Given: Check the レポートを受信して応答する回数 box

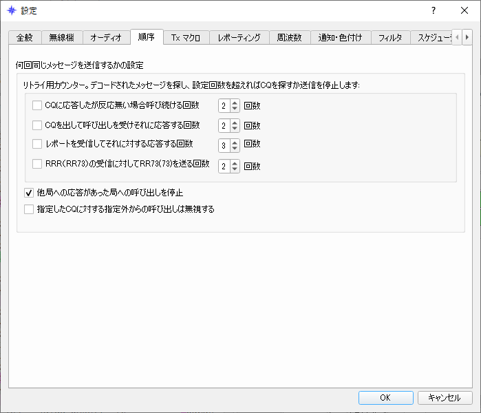Looking at the screenshot, I should point(37,144).
